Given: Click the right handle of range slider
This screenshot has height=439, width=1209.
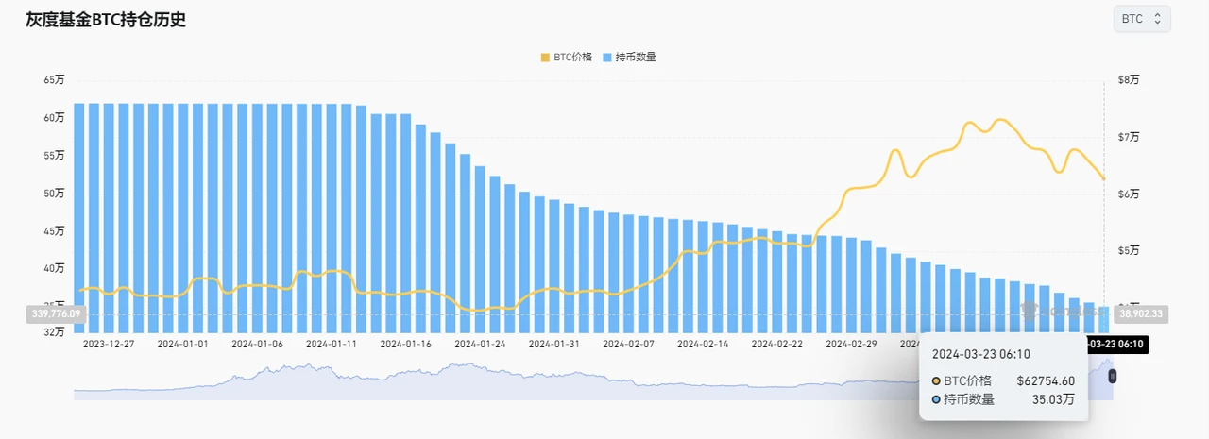Looking at the screenshot, I should [x=1112, y=376].
